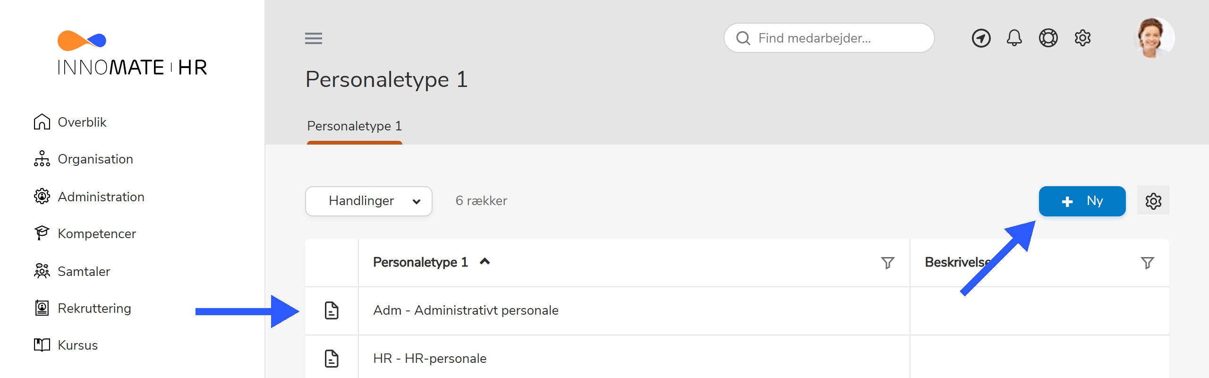Open the filter on the Personaletype 1 column
Viewport: 1209px width, 378px height.
(887, 263)
